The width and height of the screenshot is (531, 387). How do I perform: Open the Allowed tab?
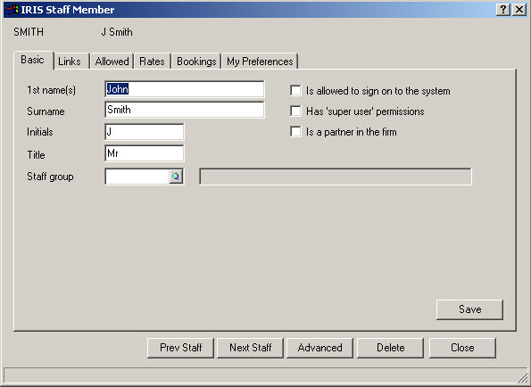(112, 62)
